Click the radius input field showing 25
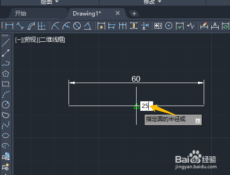Screen dimensions: 230x175 tap(146, 106)
